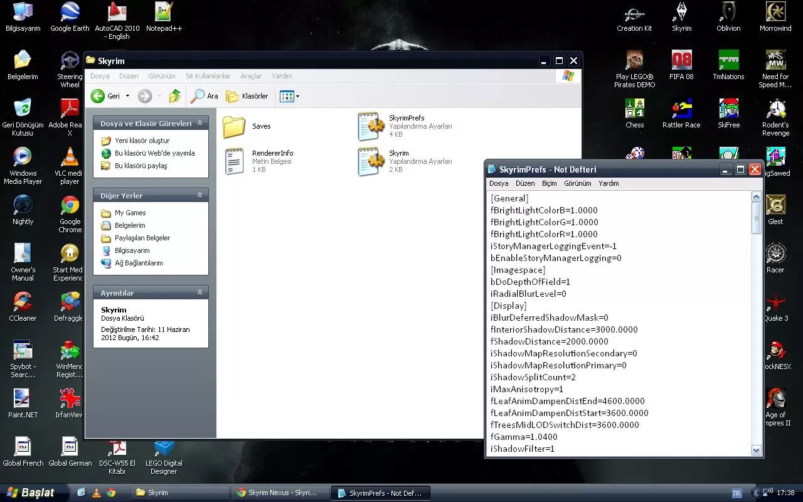
Task: Select CCleaner desktop shortcut
Action: (23, 307)
